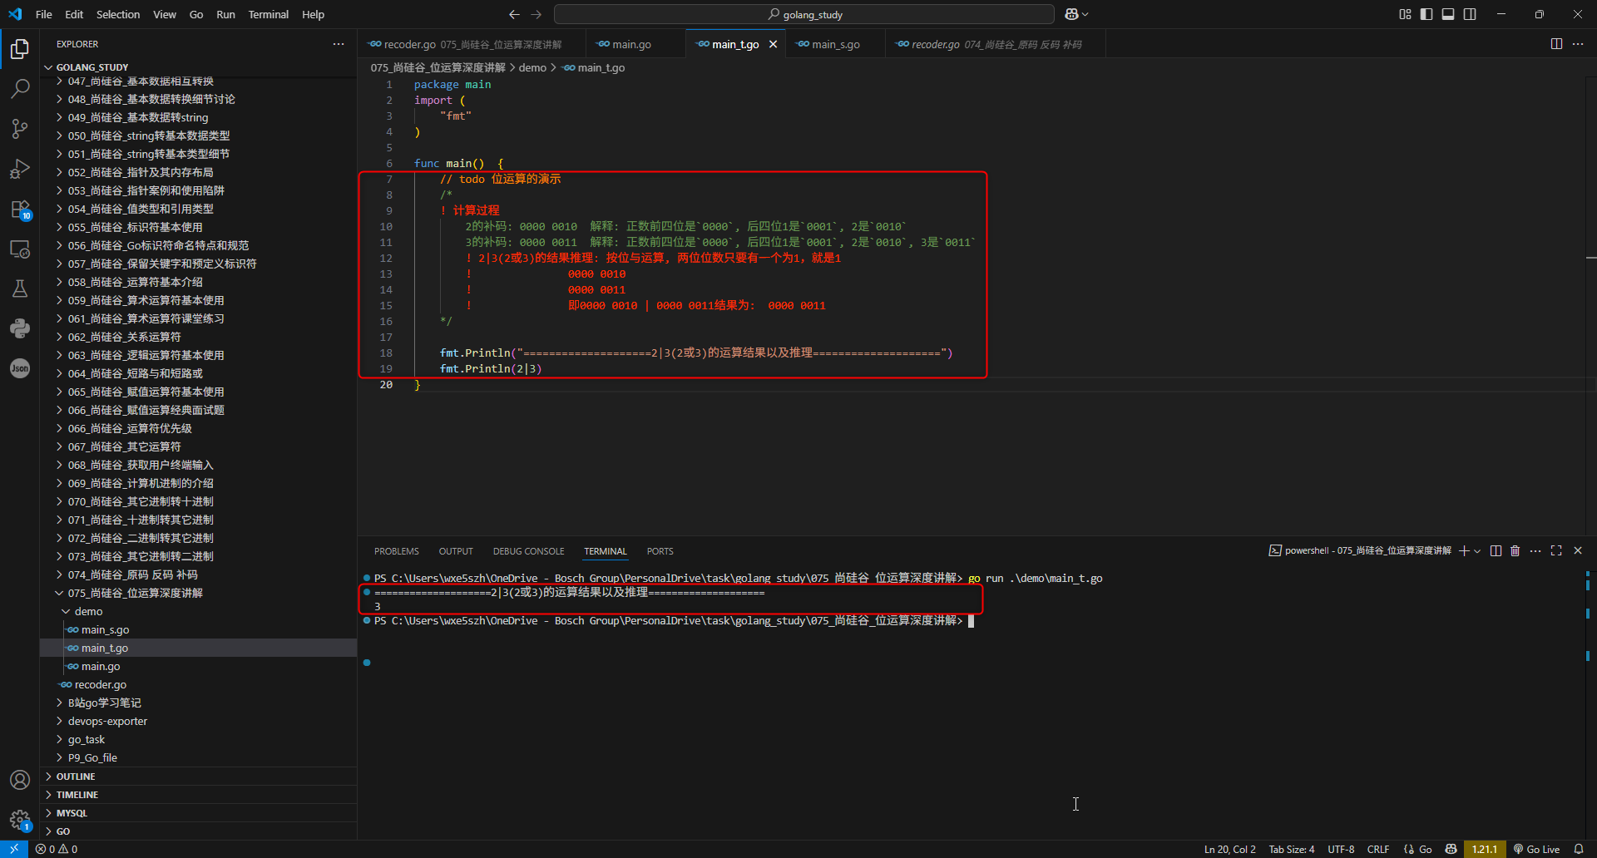Image resolution: width=1597 pixels, height=858 pixels.
Task: Open terminal panel More Actions menu
Action: (x=1535, y=550)
